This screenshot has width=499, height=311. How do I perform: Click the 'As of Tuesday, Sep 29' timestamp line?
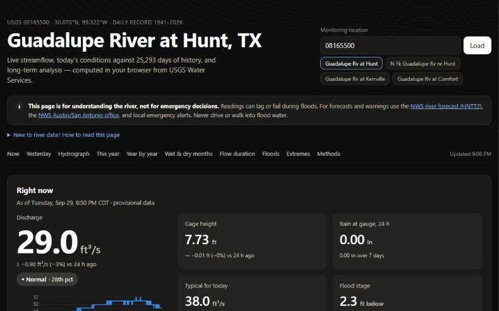pos(85,202)
